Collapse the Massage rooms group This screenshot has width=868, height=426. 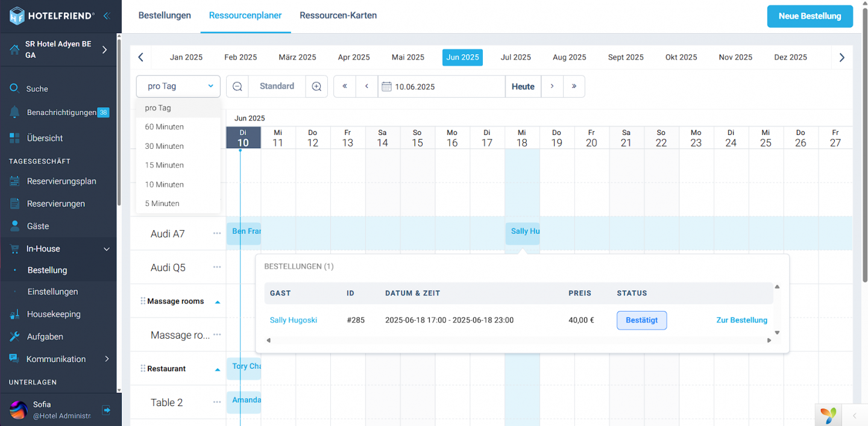pyautogui.click(x=218, y=302)
